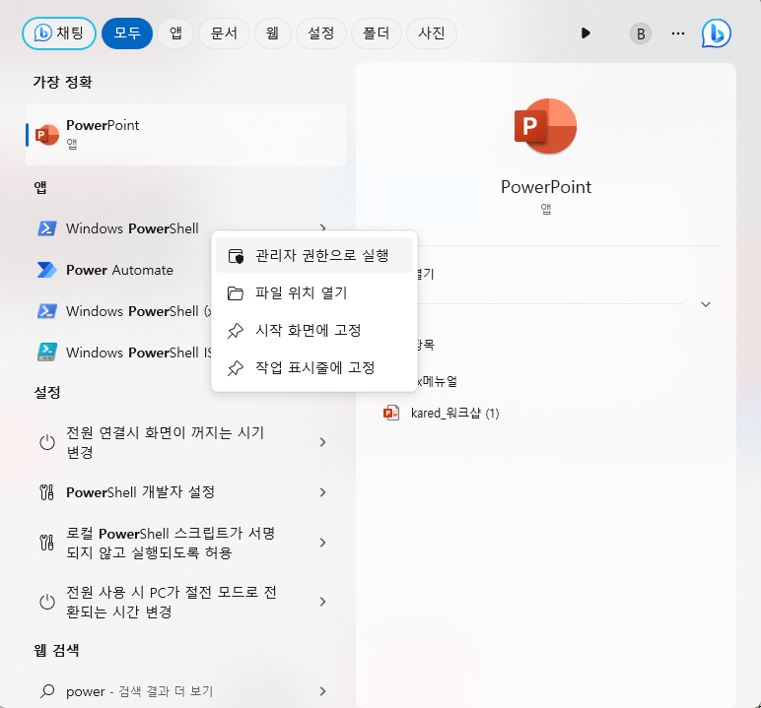Choose 작업 표시줄에 고정 from context menu

[x=314, y=367]
